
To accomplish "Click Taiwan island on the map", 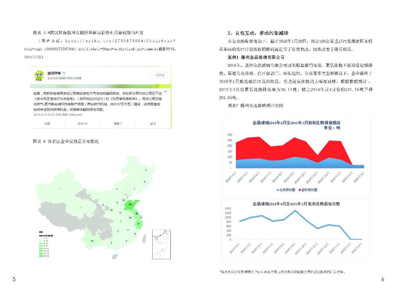I will pos(144,239).
